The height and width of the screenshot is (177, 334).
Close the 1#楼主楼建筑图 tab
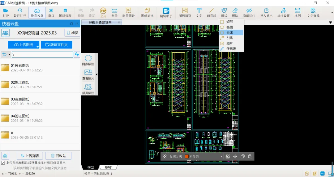119,22
